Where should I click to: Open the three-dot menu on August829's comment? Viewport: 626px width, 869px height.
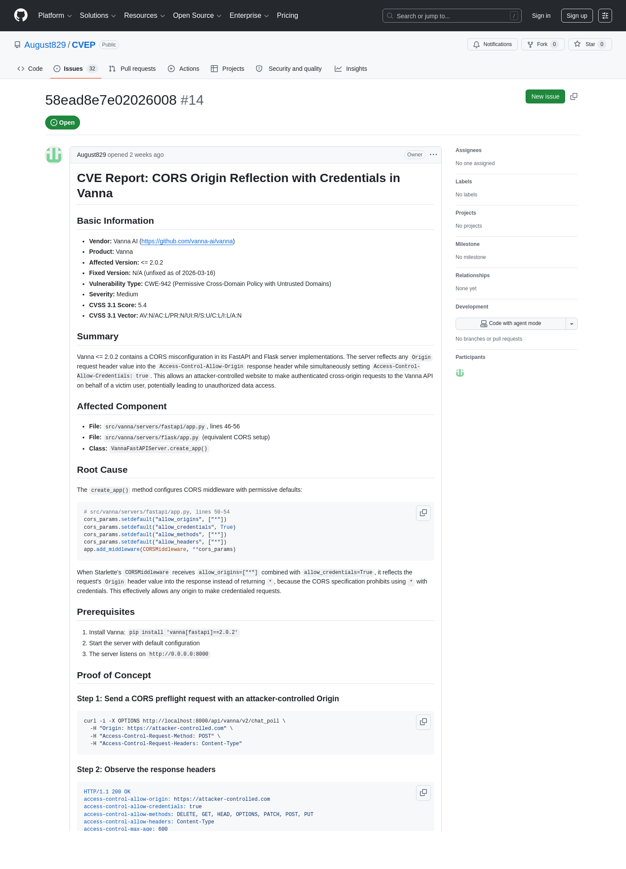point(433,155)
